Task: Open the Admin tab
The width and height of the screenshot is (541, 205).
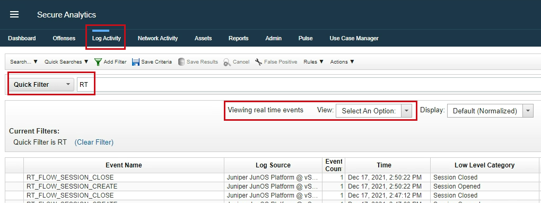Action: click(x=273, y=38)
